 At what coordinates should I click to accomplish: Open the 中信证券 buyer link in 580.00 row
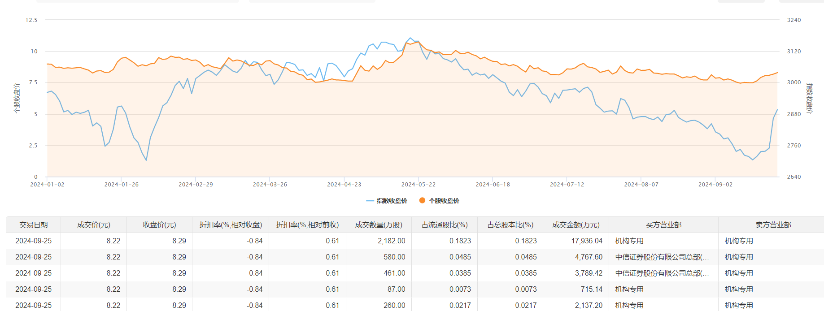[x=662, y=257]
